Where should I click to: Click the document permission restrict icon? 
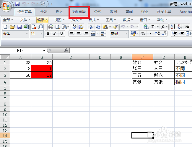pyautogui.click(x=34, y=27)
